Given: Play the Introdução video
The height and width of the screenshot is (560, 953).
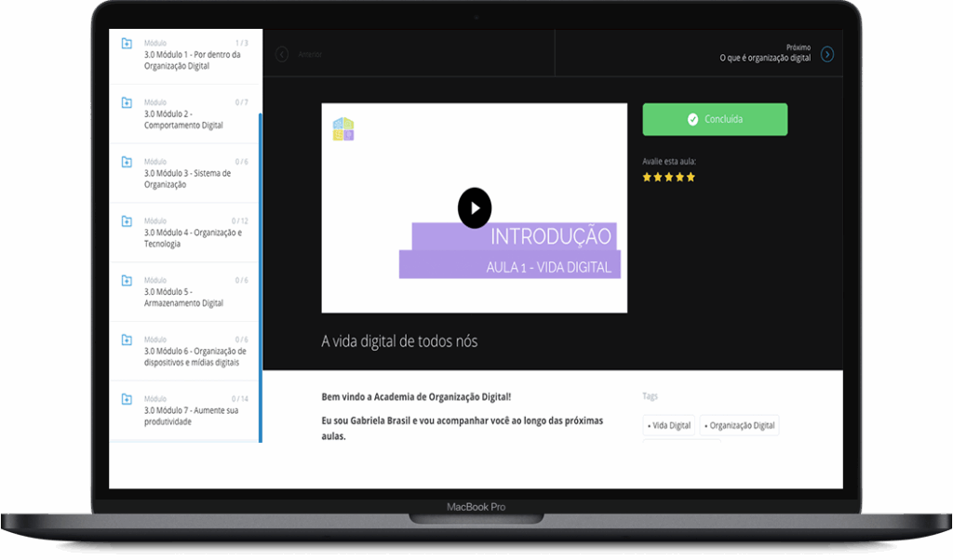Looking at the screenshot, I should (x=474, y=207).
